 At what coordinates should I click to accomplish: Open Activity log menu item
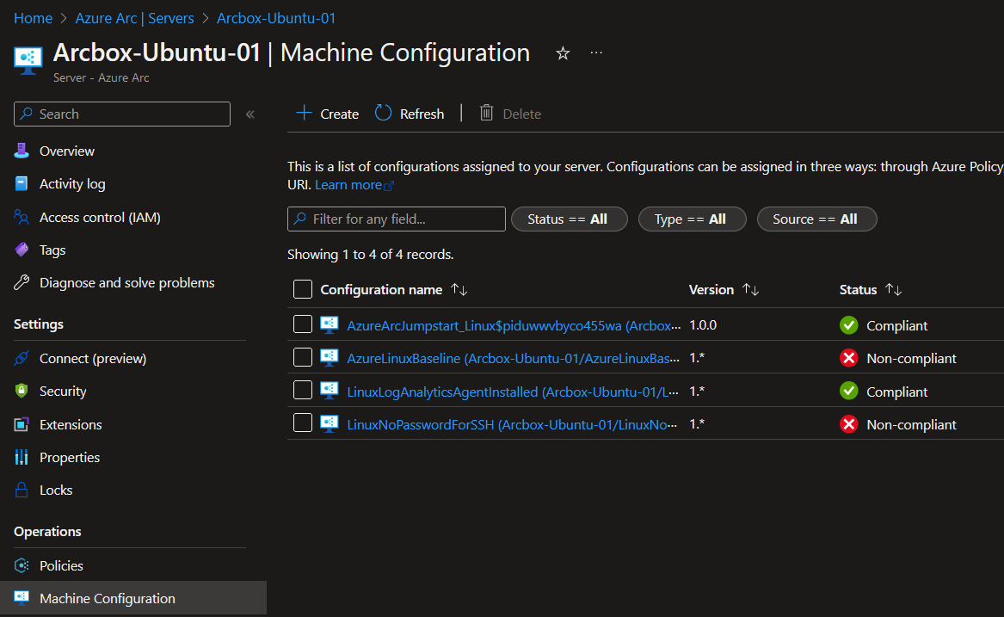point(72,184)
